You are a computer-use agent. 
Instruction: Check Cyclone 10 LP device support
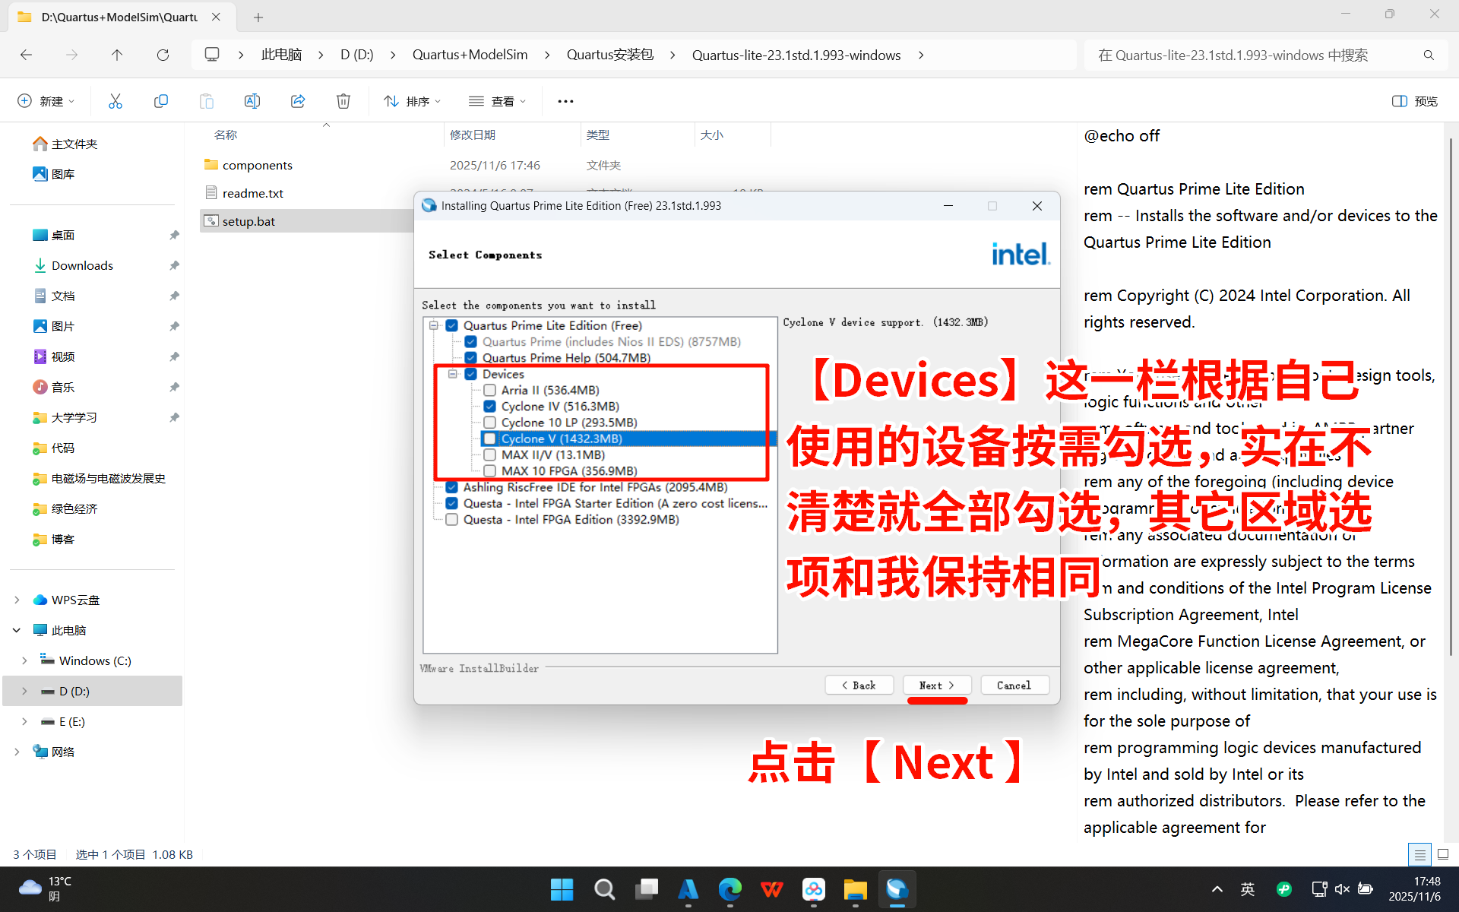[490, 423]
